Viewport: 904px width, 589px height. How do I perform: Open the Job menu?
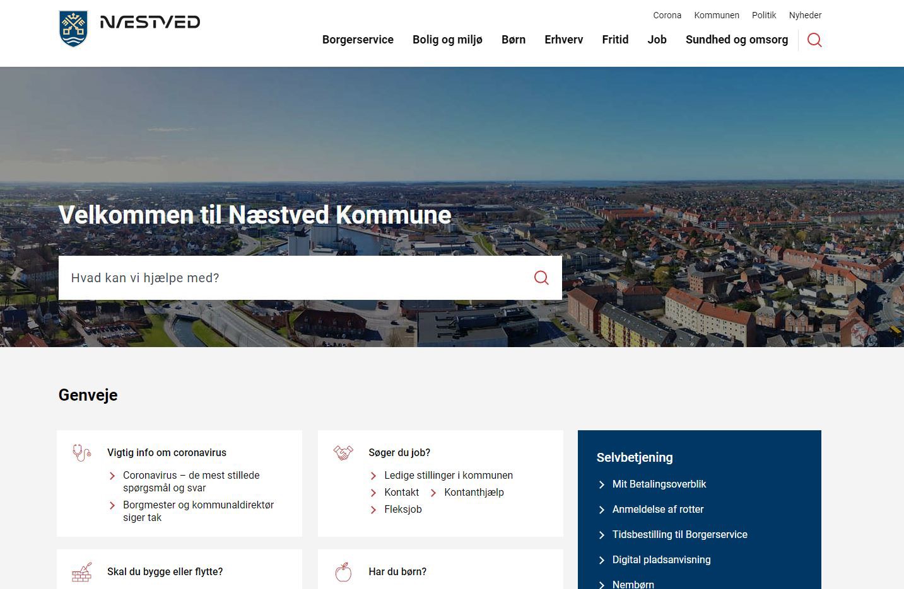click(657, 40)
